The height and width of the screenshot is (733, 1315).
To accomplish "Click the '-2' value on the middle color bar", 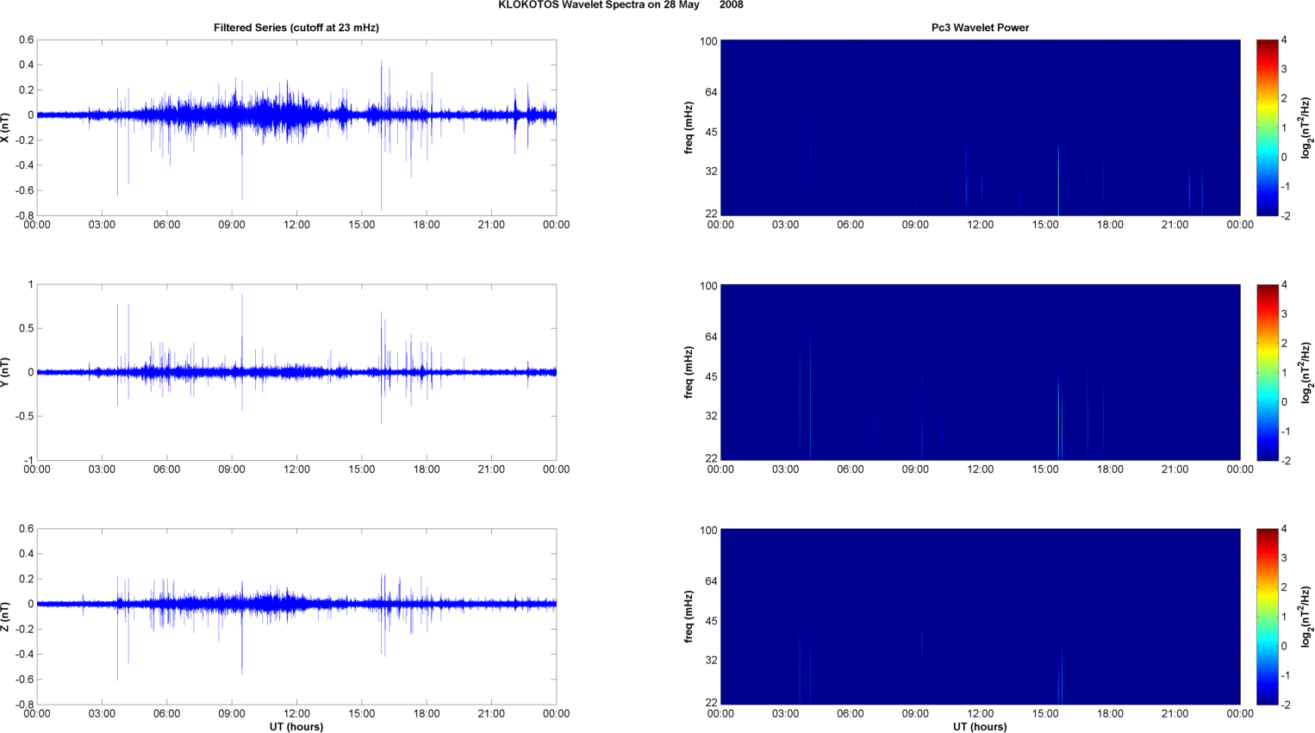I will (1284, 461).
